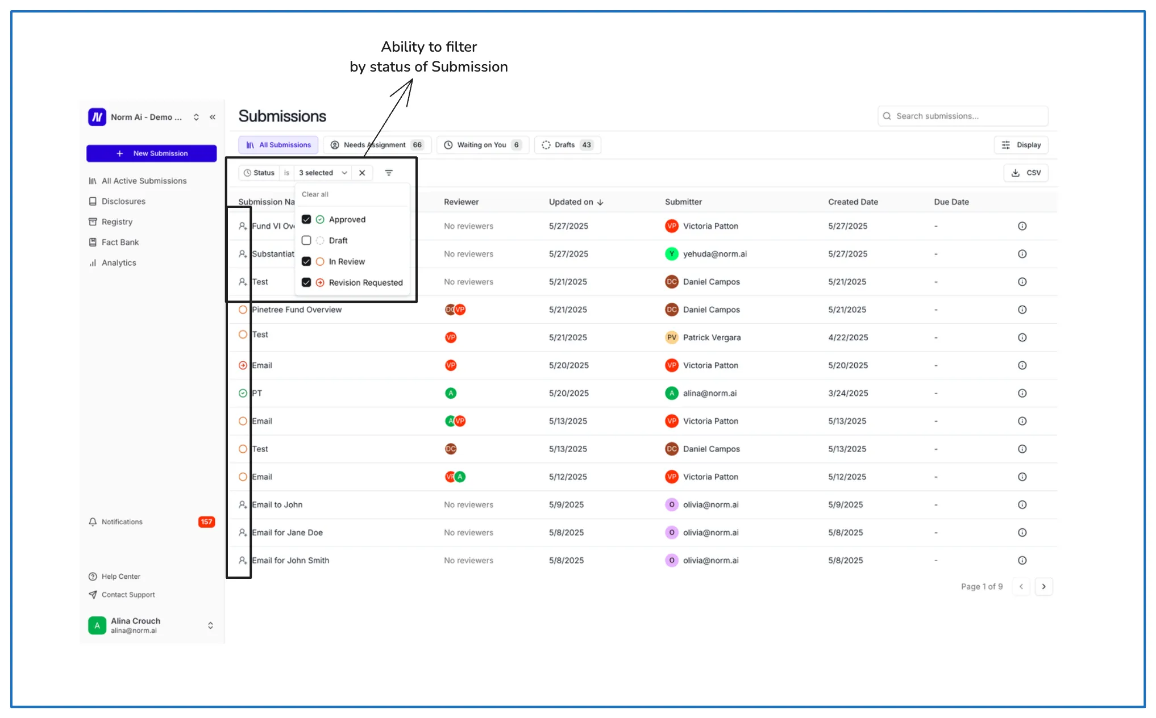Screen dimensions: 1156x718
Task: Open the Fact Bank section
Action: pos(120,242)
